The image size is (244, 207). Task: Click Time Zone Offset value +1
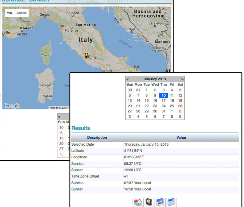click(x=126, y=177)
